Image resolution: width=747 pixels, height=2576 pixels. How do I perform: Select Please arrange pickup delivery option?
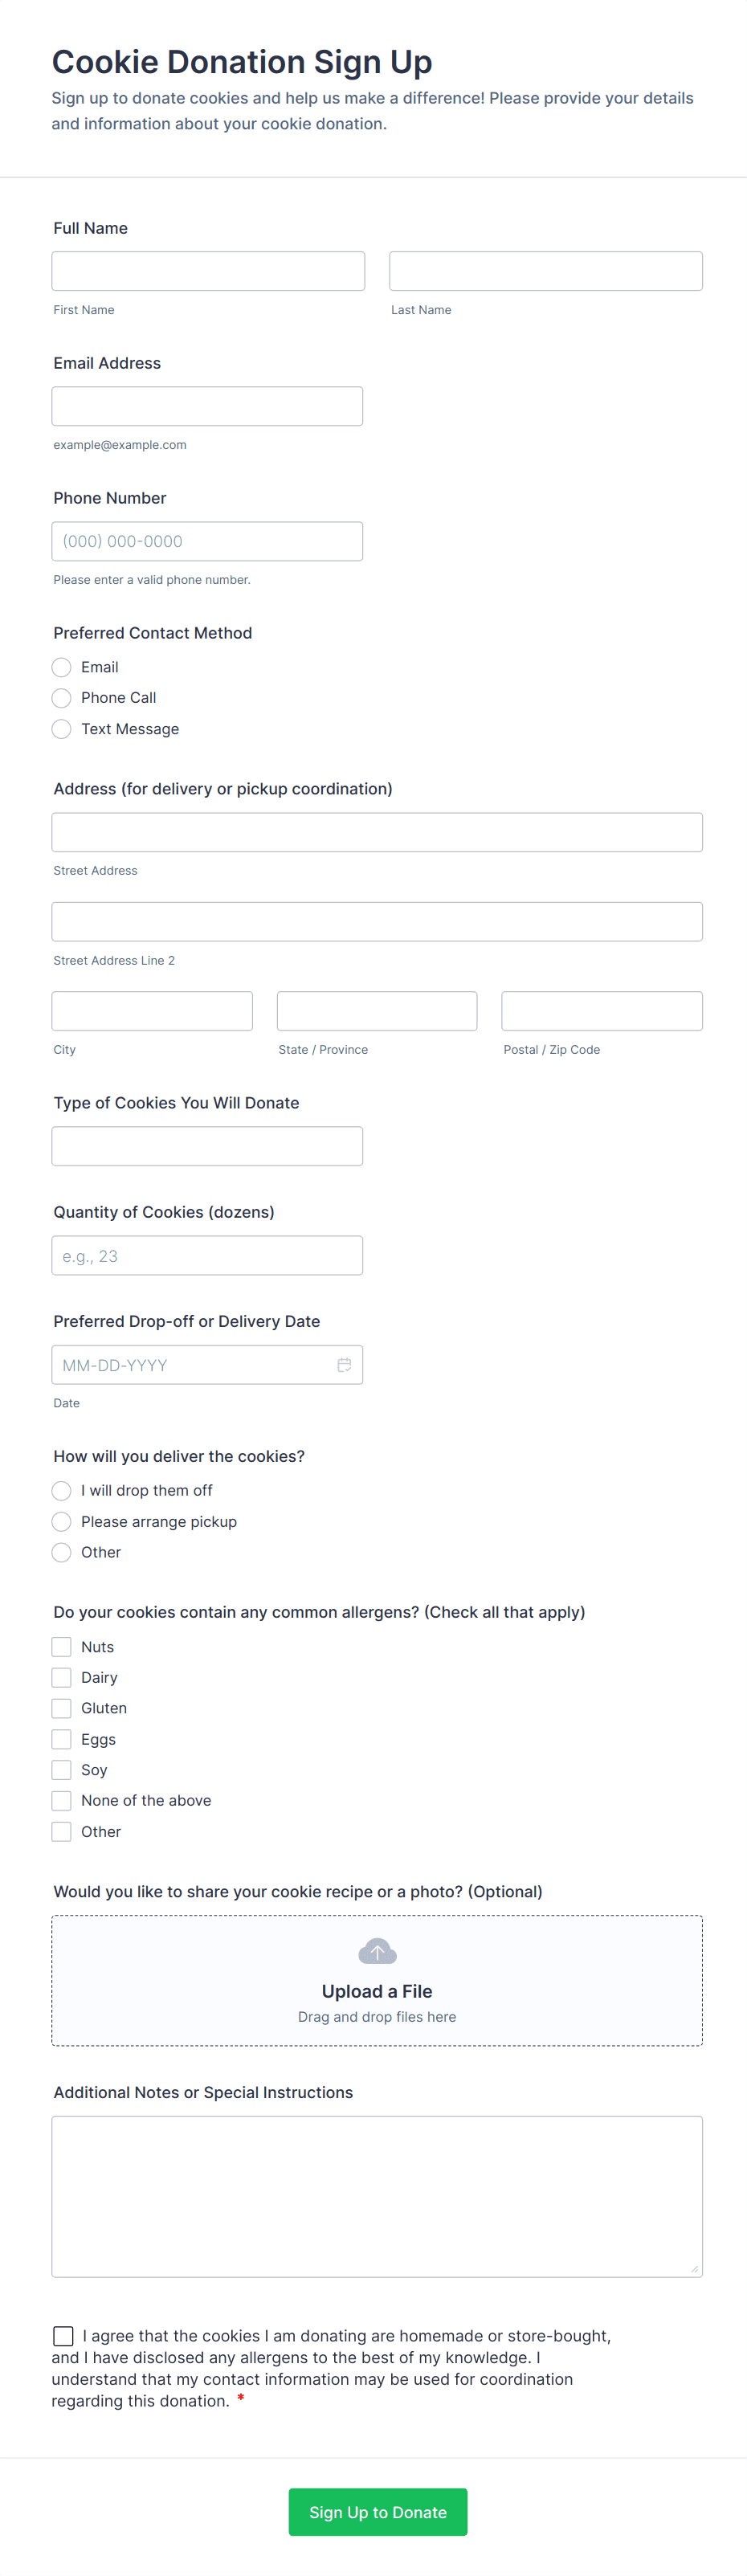[x=62, y=1521]
